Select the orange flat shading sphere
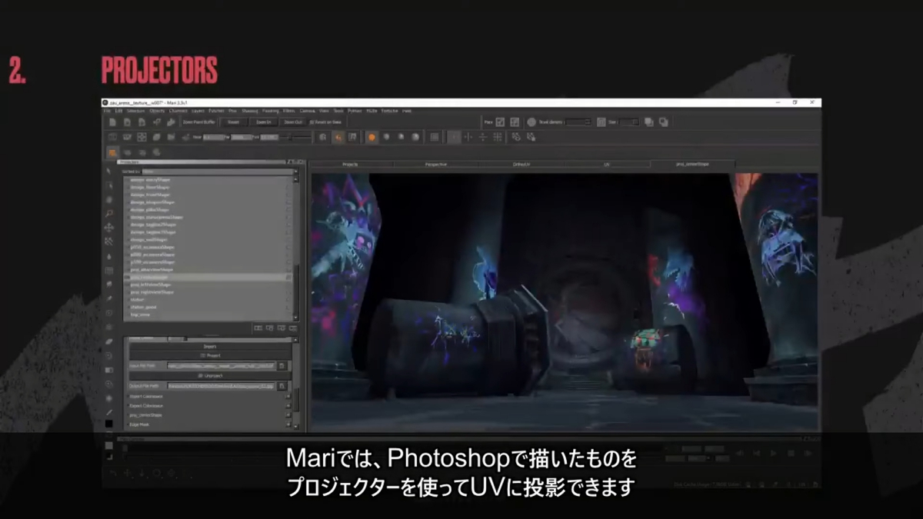This screenshot has width=923, height=519. click(372, 138)
